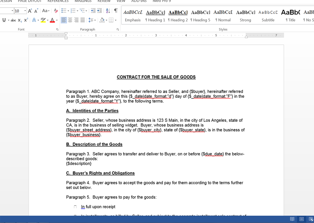The image size is (314, 223).
Task: Apply red font color
Action: pyautogui.click(x=53, y=20)
